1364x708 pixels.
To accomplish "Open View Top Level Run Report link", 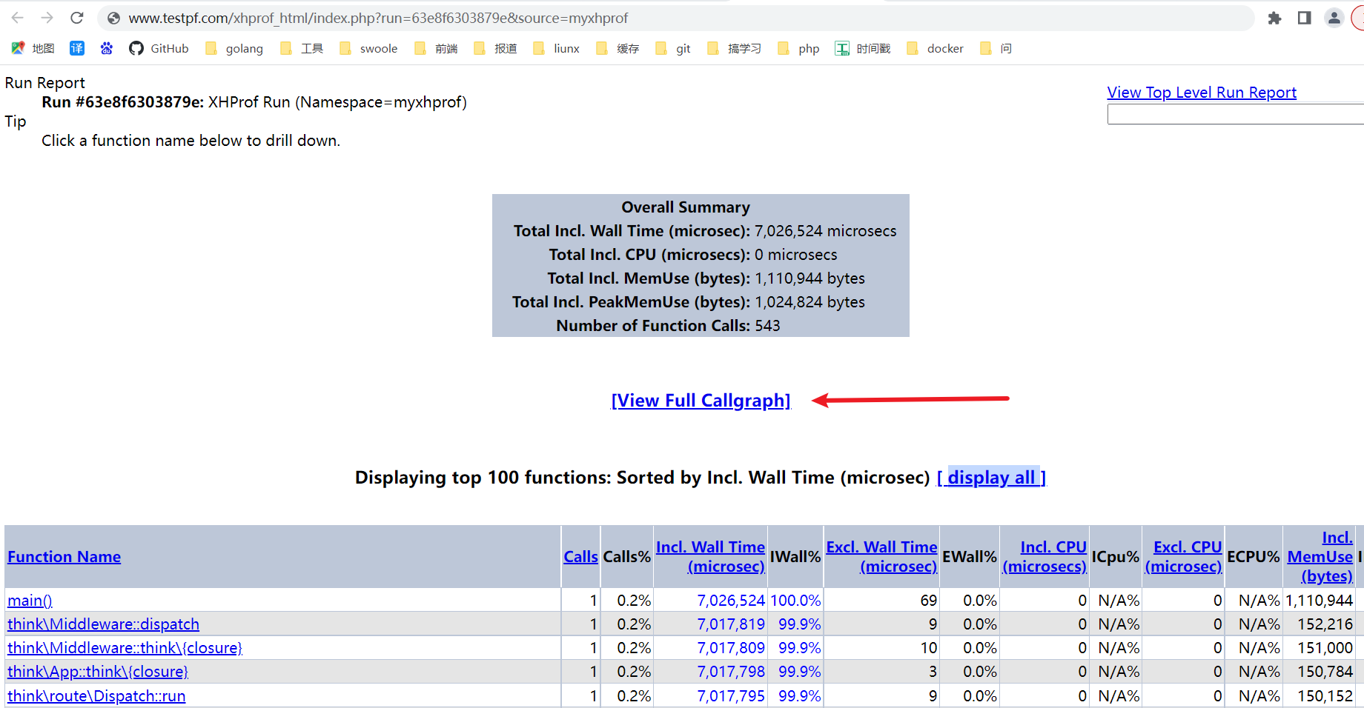I will (1202, 93).
